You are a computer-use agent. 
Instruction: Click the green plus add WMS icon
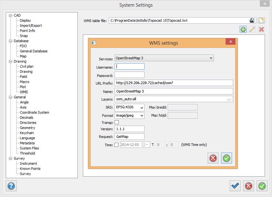coord(243,29)
